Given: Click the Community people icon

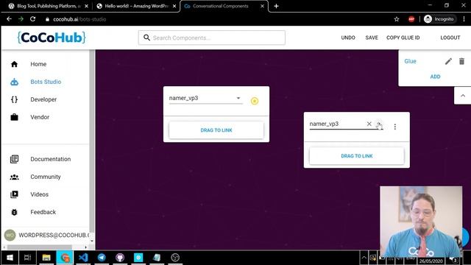Looking at the screenshot, I should [x=14, y=177].
